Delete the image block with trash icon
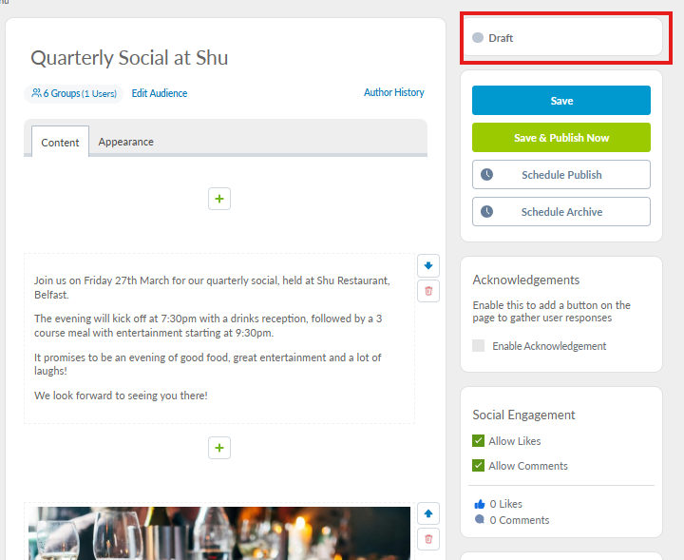Image resolution: width=684 pixels, height=560 pixels. [x=428, y=539]
